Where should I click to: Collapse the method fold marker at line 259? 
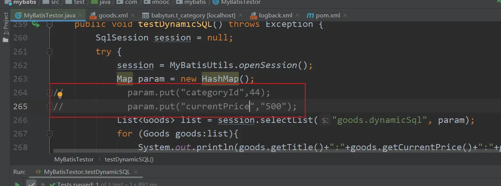[49, 24]
